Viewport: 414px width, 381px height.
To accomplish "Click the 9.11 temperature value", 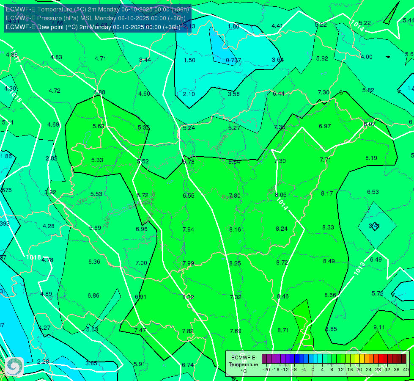I will coord(379,327).
